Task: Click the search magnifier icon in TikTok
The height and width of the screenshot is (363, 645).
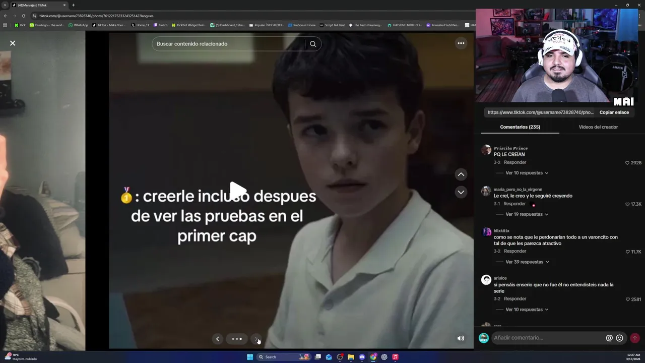Action: pos(313,44)
